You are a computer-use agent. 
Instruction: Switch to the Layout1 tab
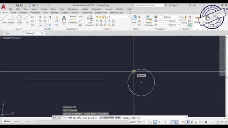pos(17,121)
